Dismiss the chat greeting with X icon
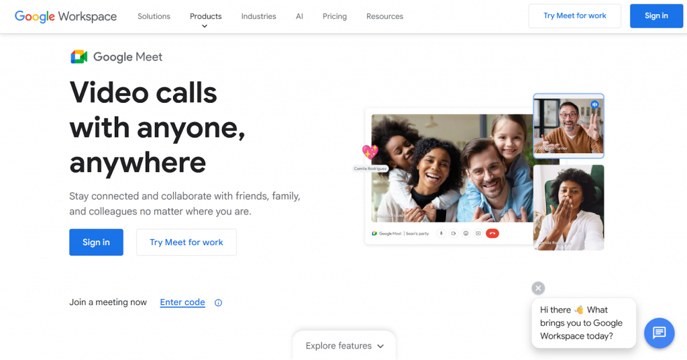Screen dimensions: 687x360 [x=538, y=288]
